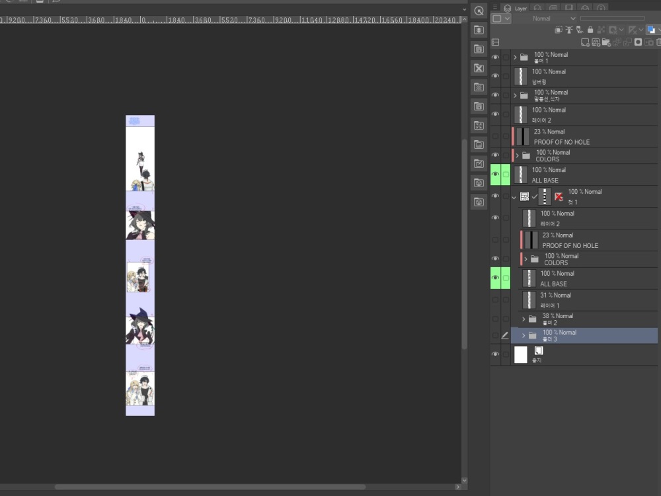
Task: Hide the 넘버링 layer
Action: pos(495,76)
